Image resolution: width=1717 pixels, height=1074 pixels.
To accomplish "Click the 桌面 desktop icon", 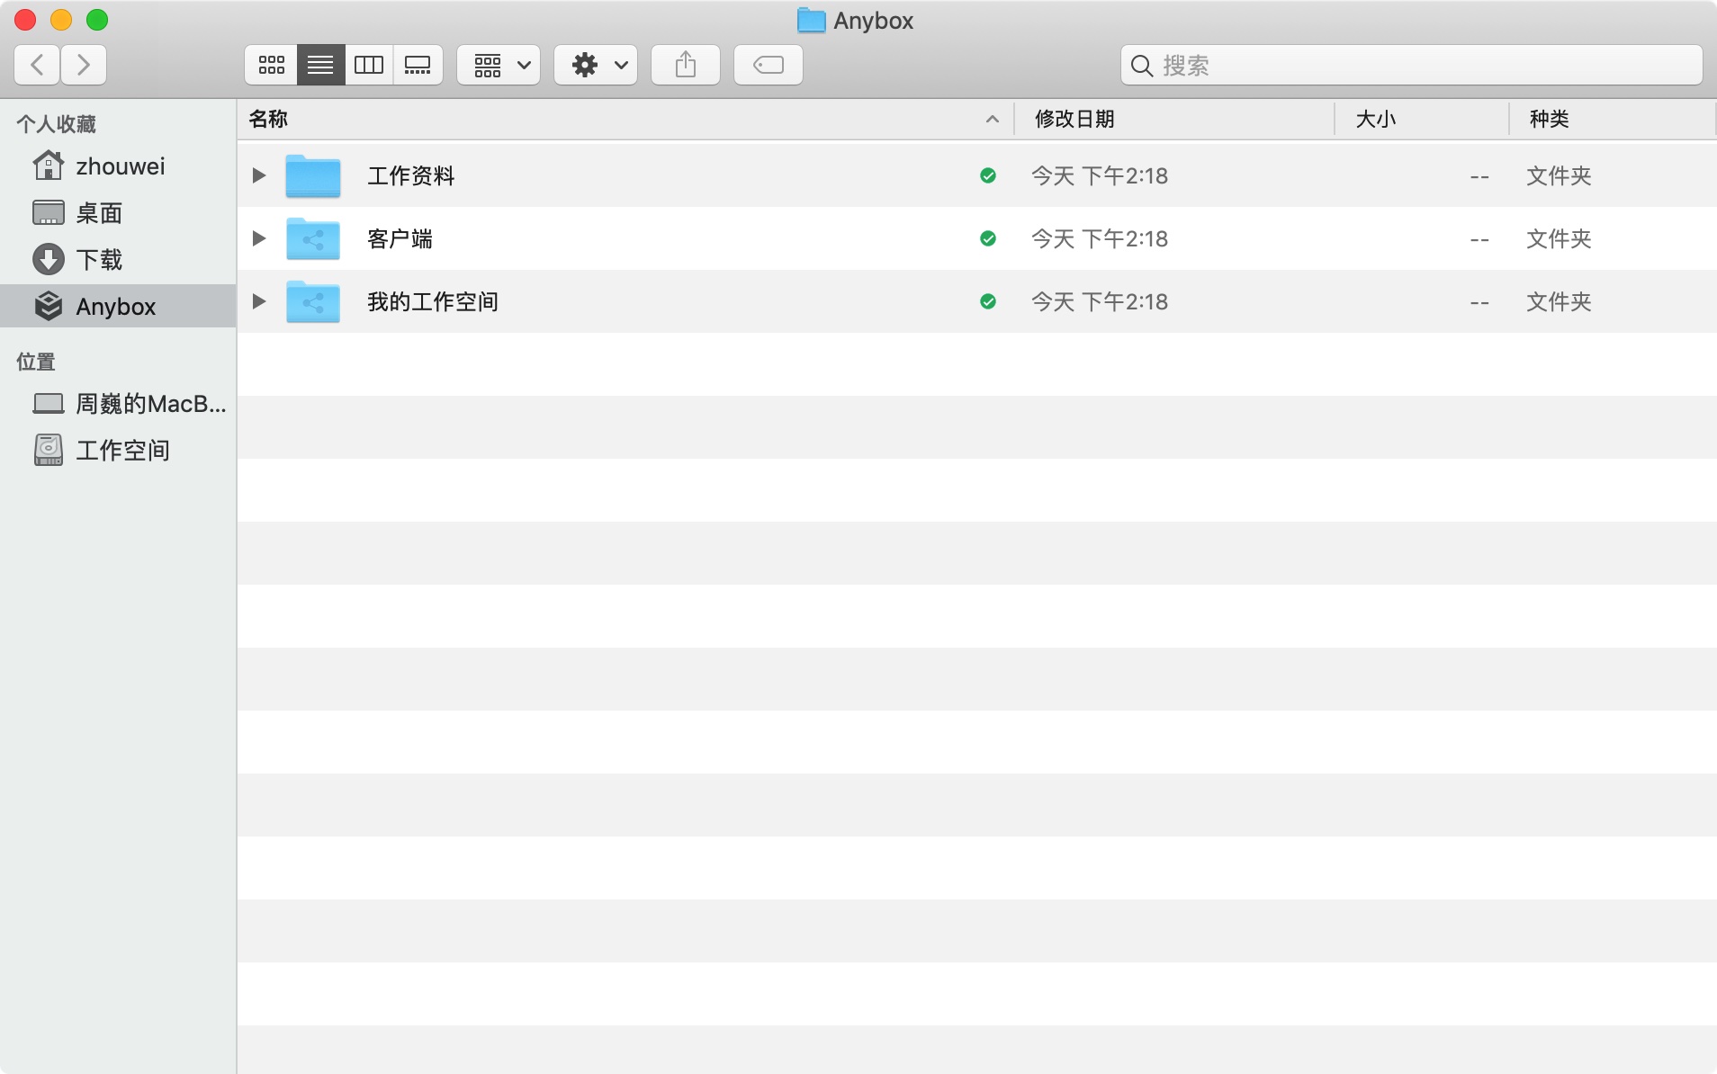I will (49, 212).
